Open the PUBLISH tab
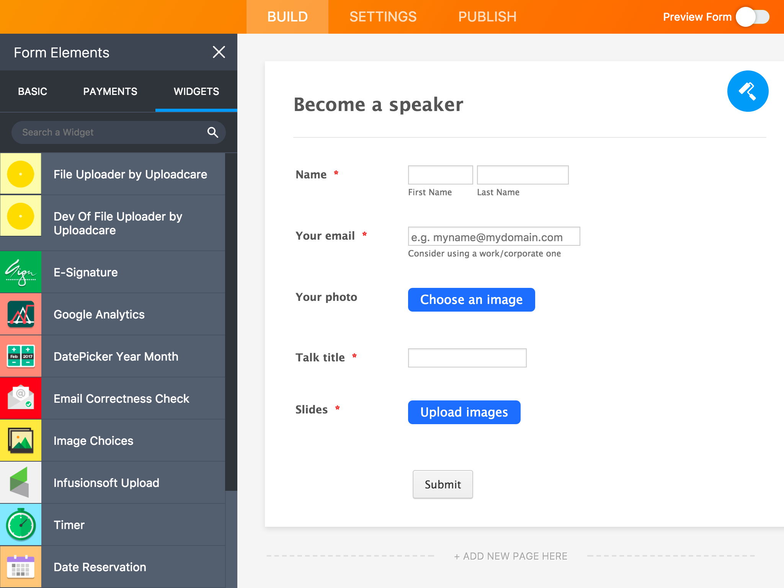 [487, 17]
